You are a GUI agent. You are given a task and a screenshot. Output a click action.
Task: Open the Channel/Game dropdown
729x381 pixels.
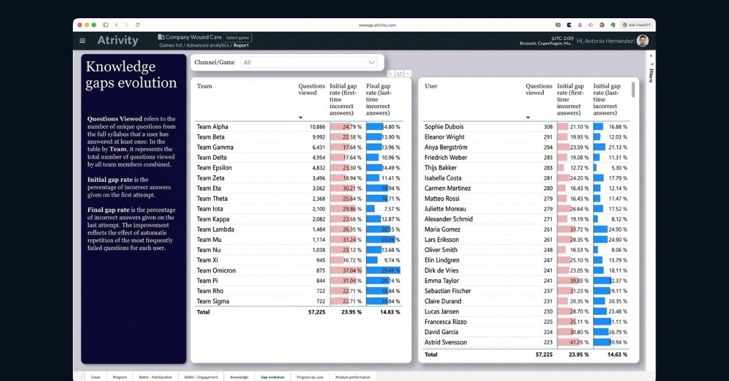(x=309, y=62)
